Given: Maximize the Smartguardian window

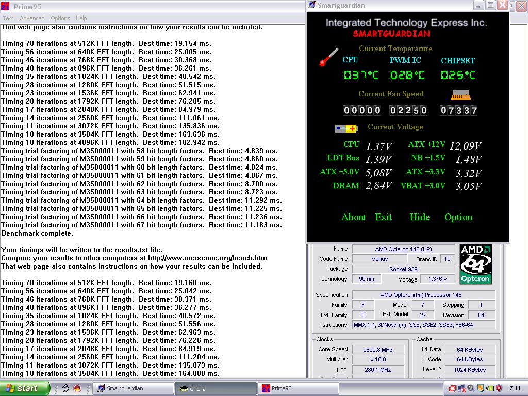Looking at the screenshot, I should tap(491, 5).
